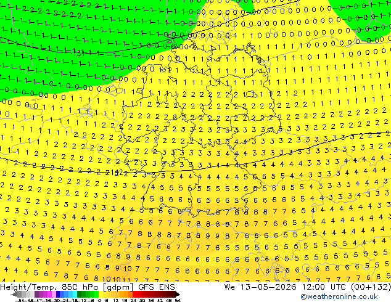Click the red segment of the color scale
This screenshot has width=391, height=302.
[134, 294]
